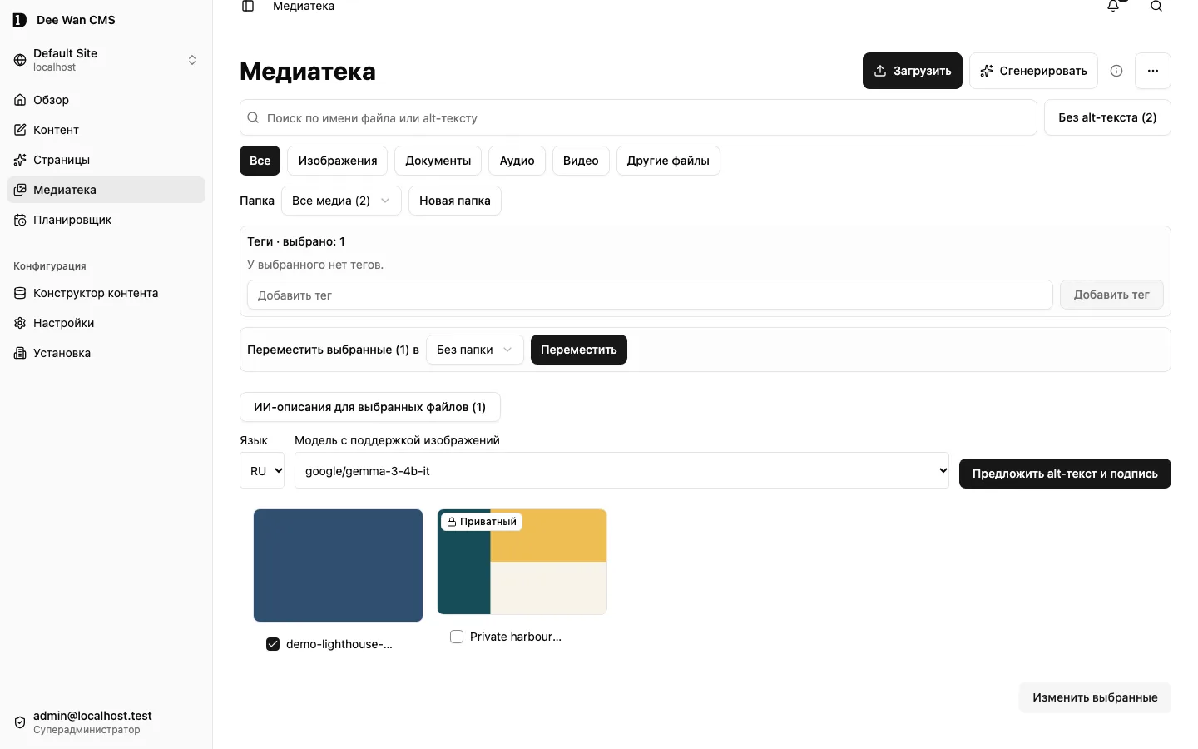Open the search magnifier in top bar

(x=1156, y=6)
